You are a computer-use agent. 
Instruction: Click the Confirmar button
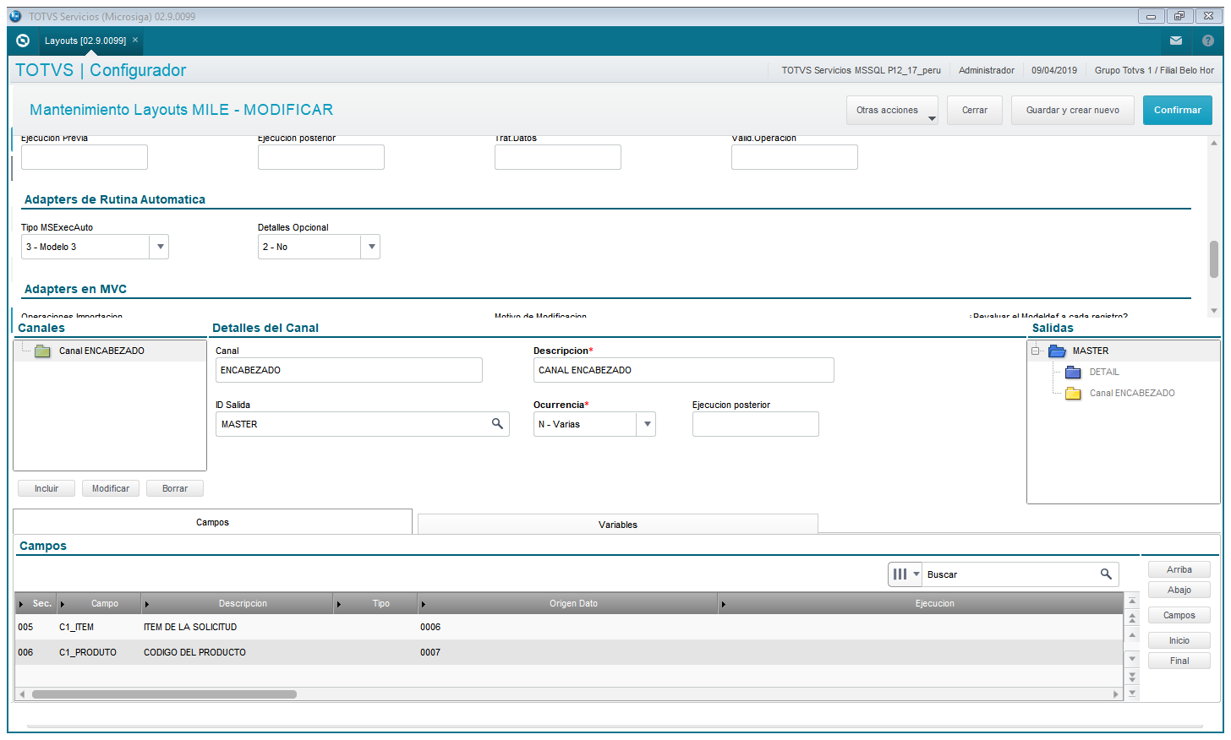click(x=1178, y=110)
